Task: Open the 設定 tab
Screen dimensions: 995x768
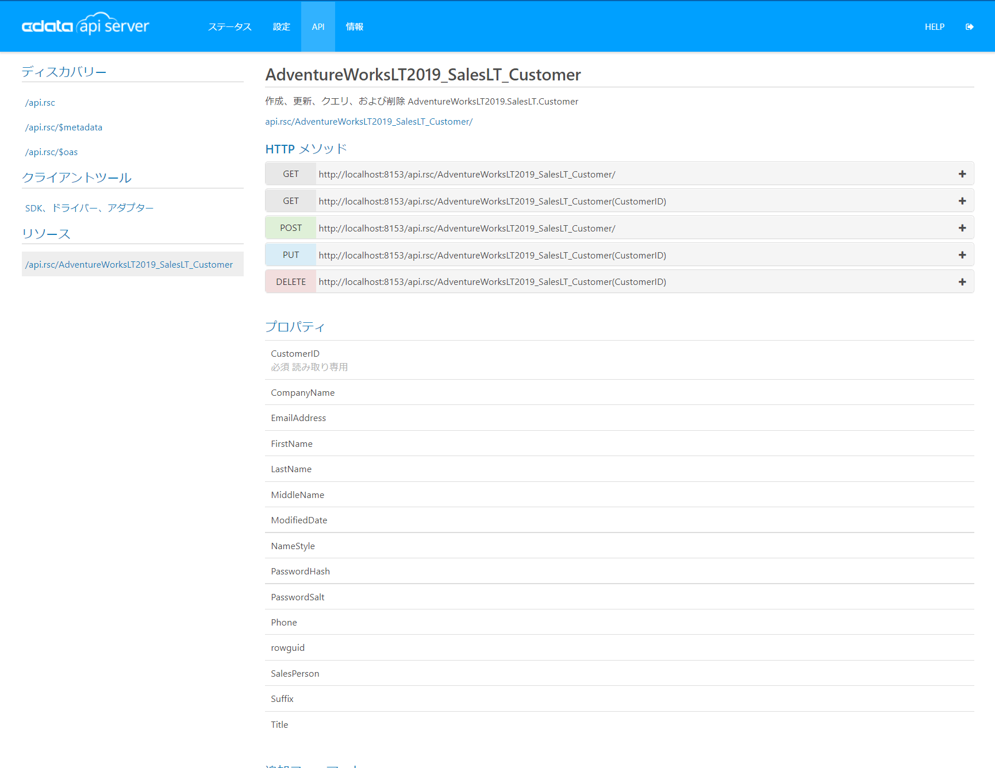Action: (x=282, y=27)
